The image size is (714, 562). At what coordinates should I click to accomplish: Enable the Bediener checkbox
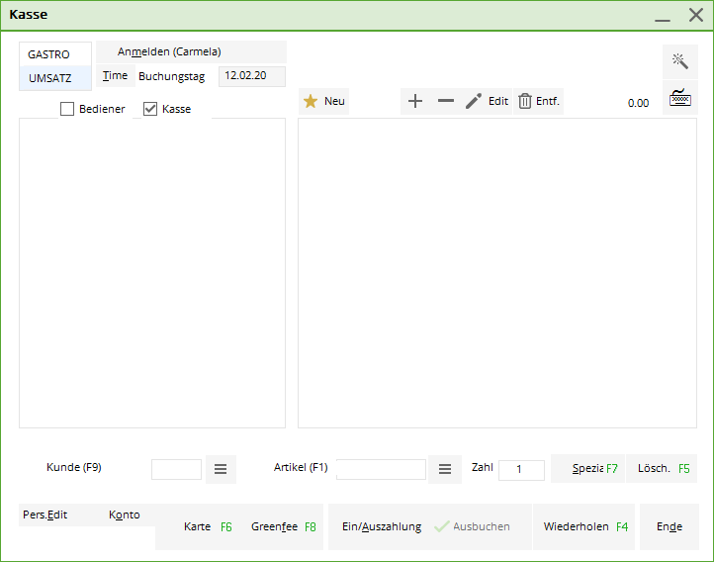pyautogui.click(x=67, y=109)
